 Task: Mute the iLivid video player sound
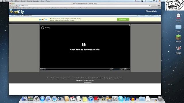[x=112, y=69]
